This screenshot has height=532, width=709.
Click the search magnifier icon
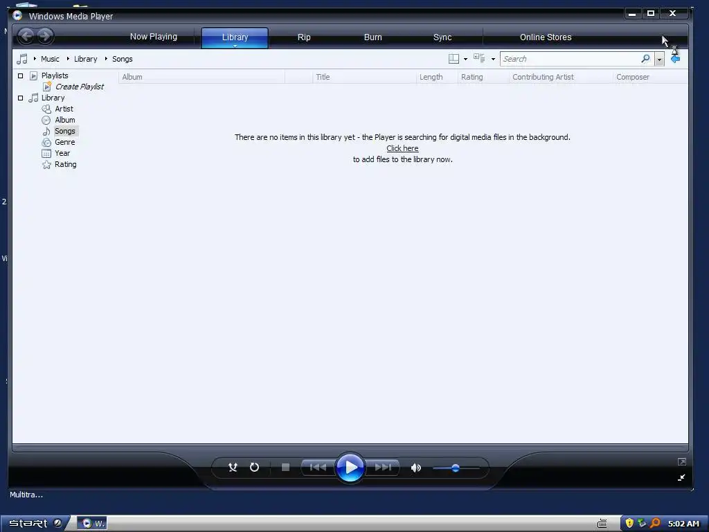pos(646,59)
